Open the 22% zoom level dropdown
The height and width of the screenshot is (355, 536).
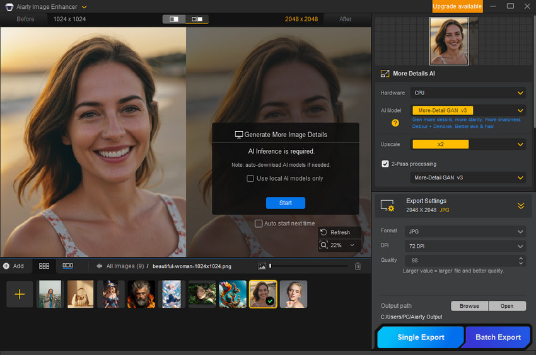(352, 245)
